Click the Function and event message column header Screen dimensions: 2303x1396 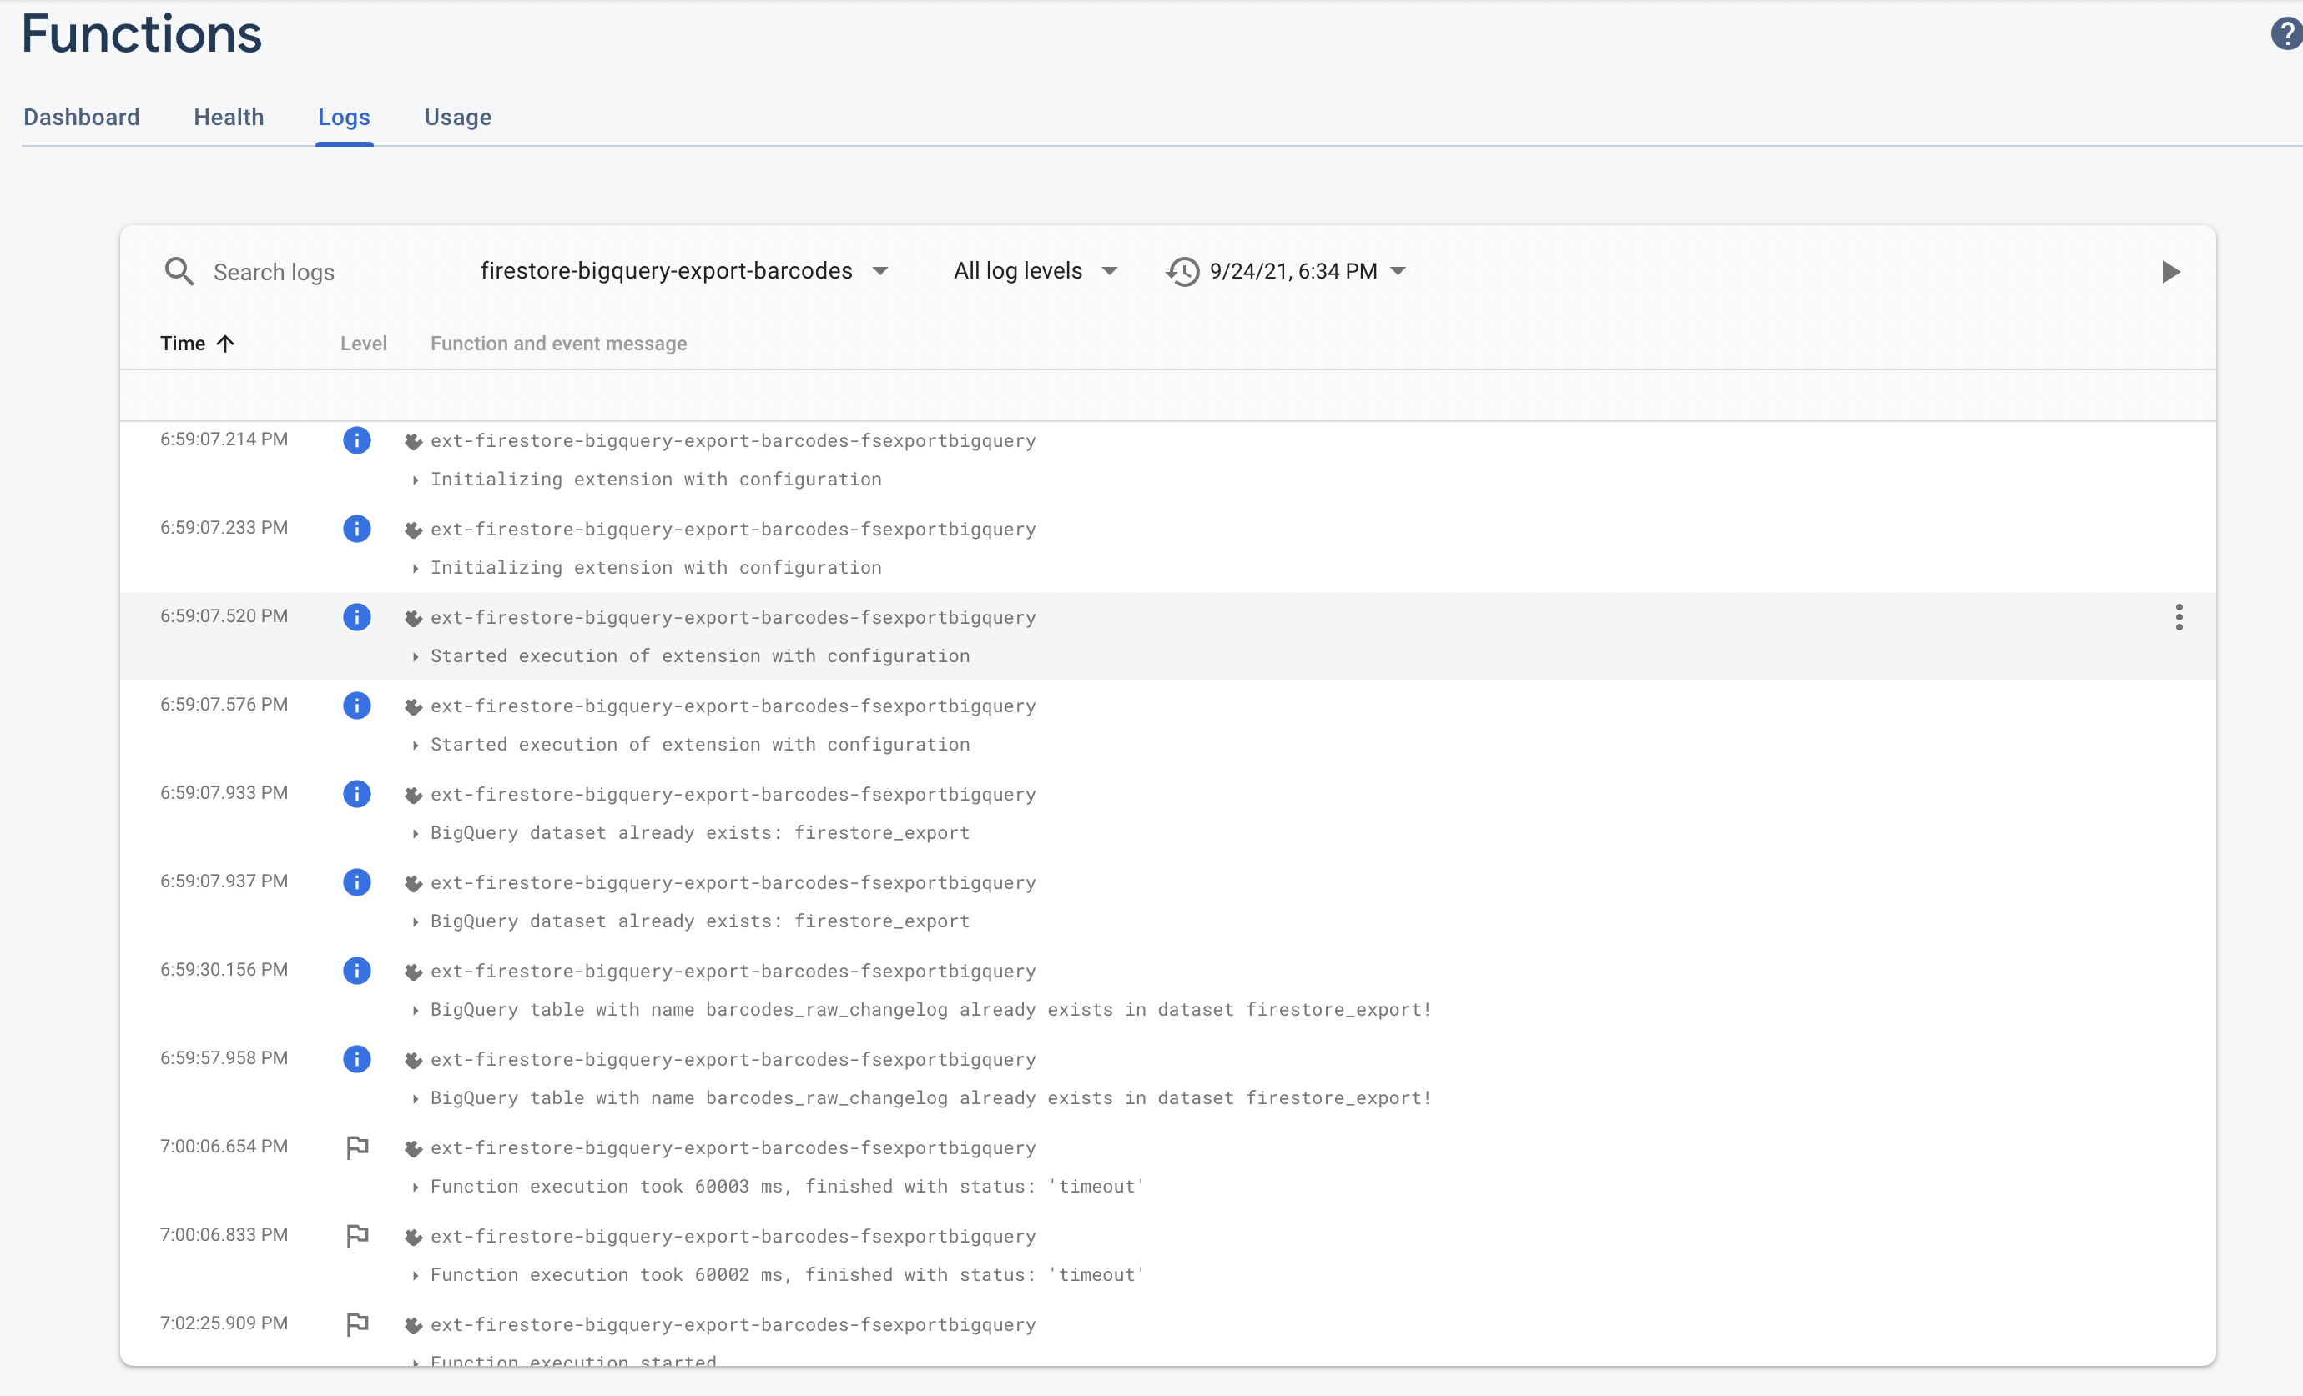coord(558,343)
